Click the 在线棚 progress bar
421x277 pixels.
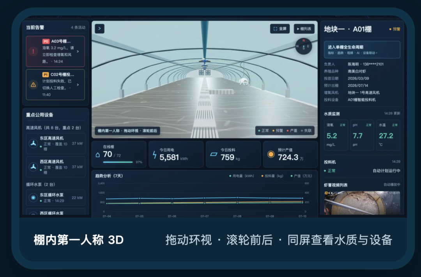pyautogui.click(x=118, y=162)
